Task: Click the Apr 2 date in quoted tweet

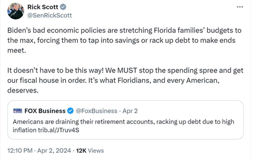Action: (x=130, y=111)
